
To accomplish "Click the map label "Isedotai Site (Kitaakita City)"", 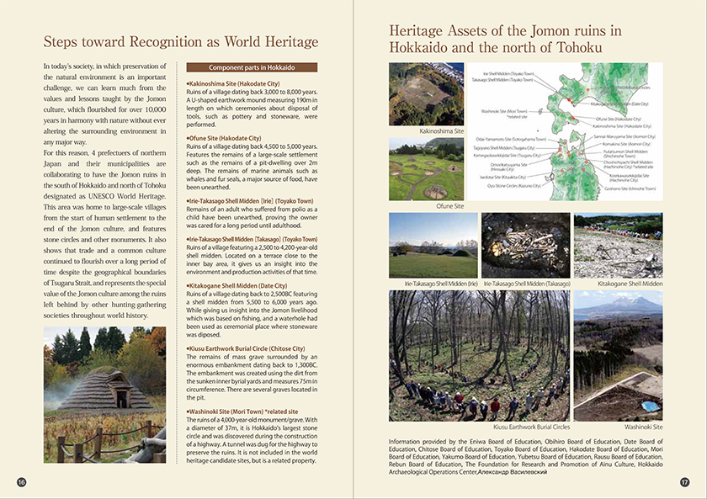I will click(x=502, y=178).
